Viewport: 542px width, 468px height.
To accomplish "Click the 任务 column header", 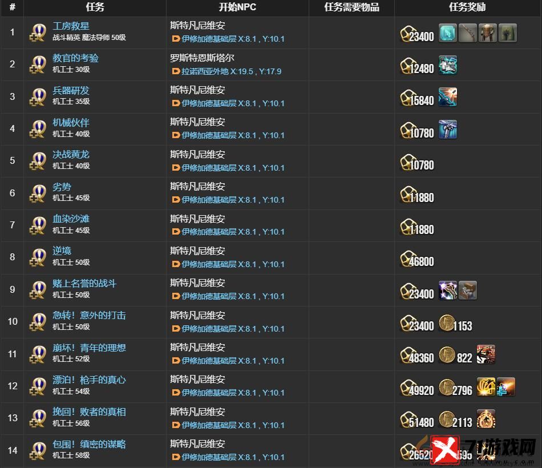I will (x=95, y=7).
